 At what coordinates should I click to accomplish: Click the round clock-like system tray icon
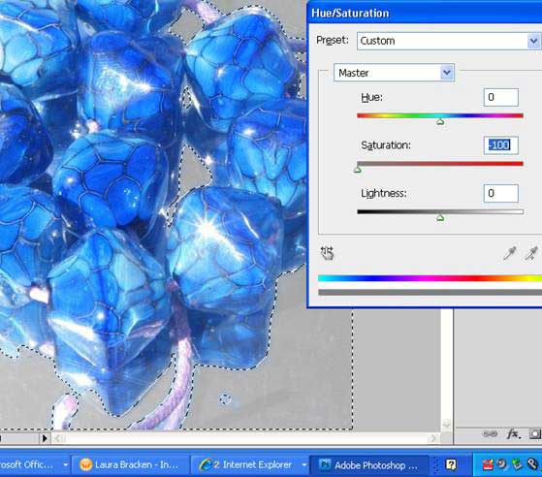(x=501, y=463)
